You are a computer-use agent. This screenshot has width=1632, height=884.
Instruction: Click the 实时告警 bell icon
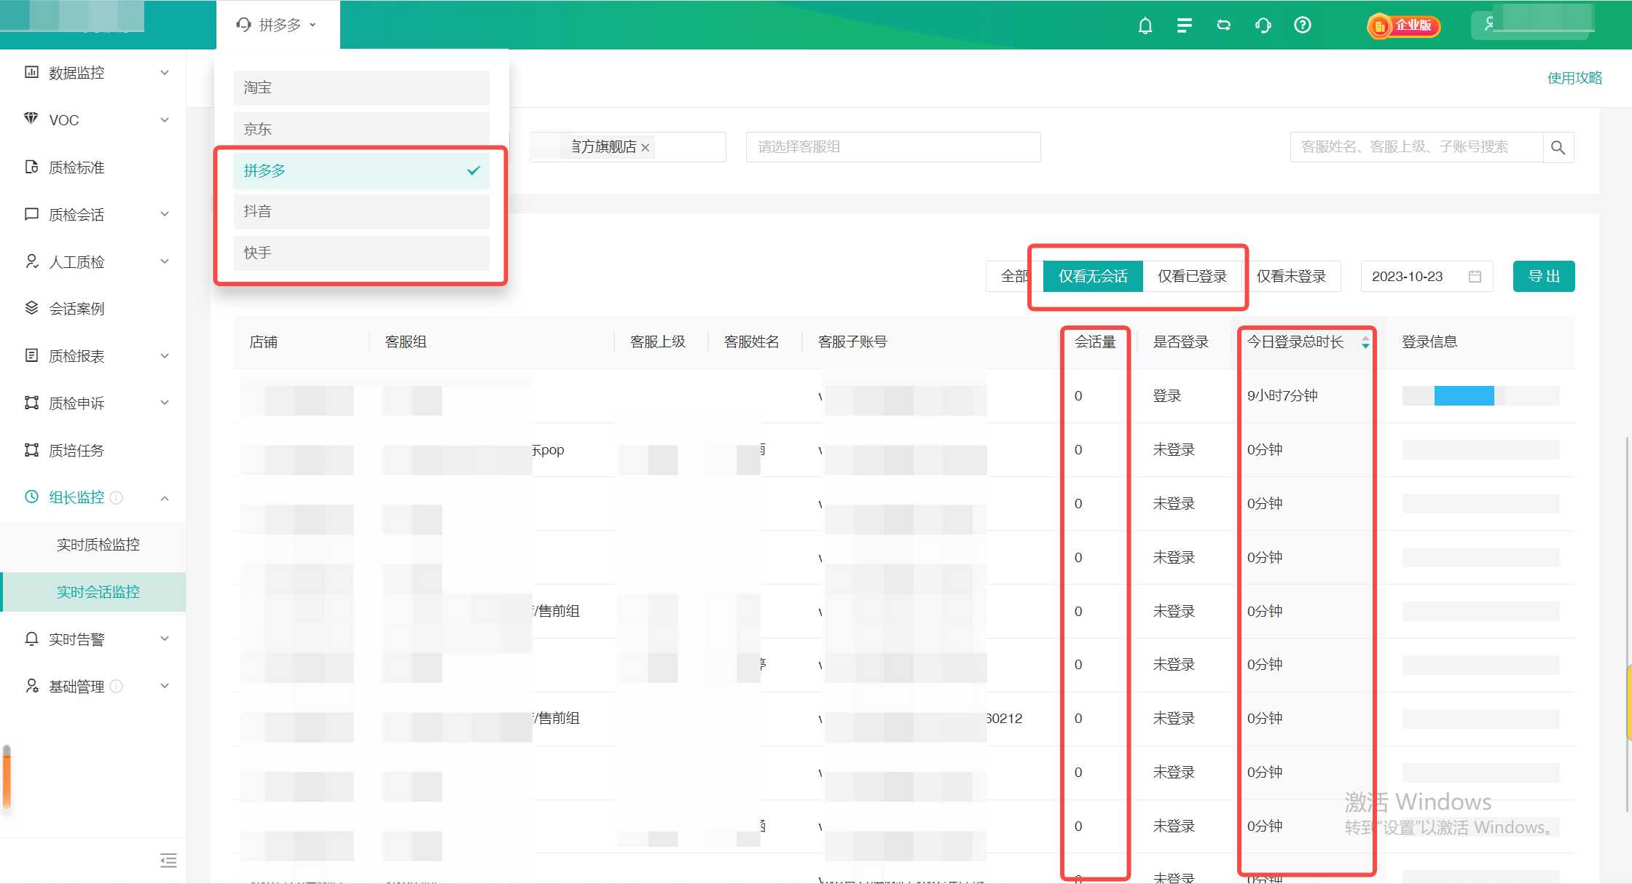pos(31,639)
